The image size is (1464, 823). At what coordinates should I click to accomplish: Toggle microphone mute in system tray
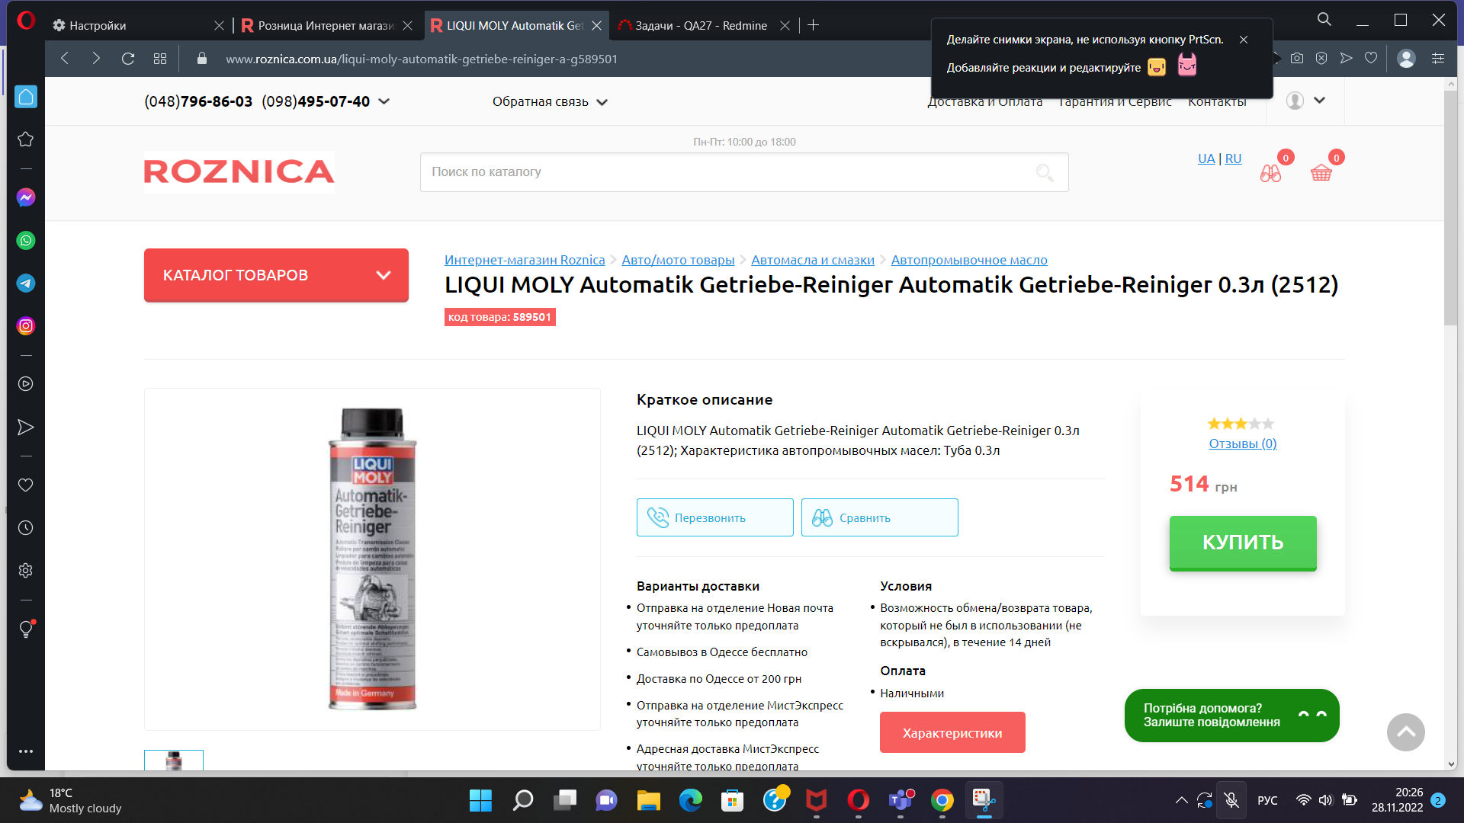(x=1231, y=800)
